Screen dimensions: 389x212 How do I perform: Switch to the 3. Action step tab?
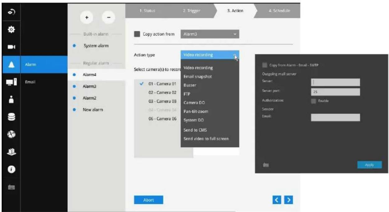click(235, 11)
